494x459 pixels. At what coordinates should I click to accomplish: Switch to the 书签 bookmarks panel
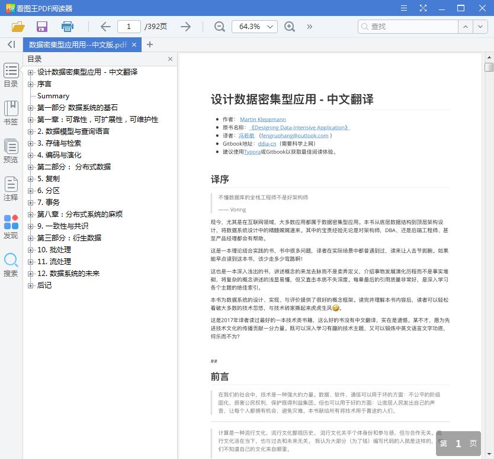11,113
